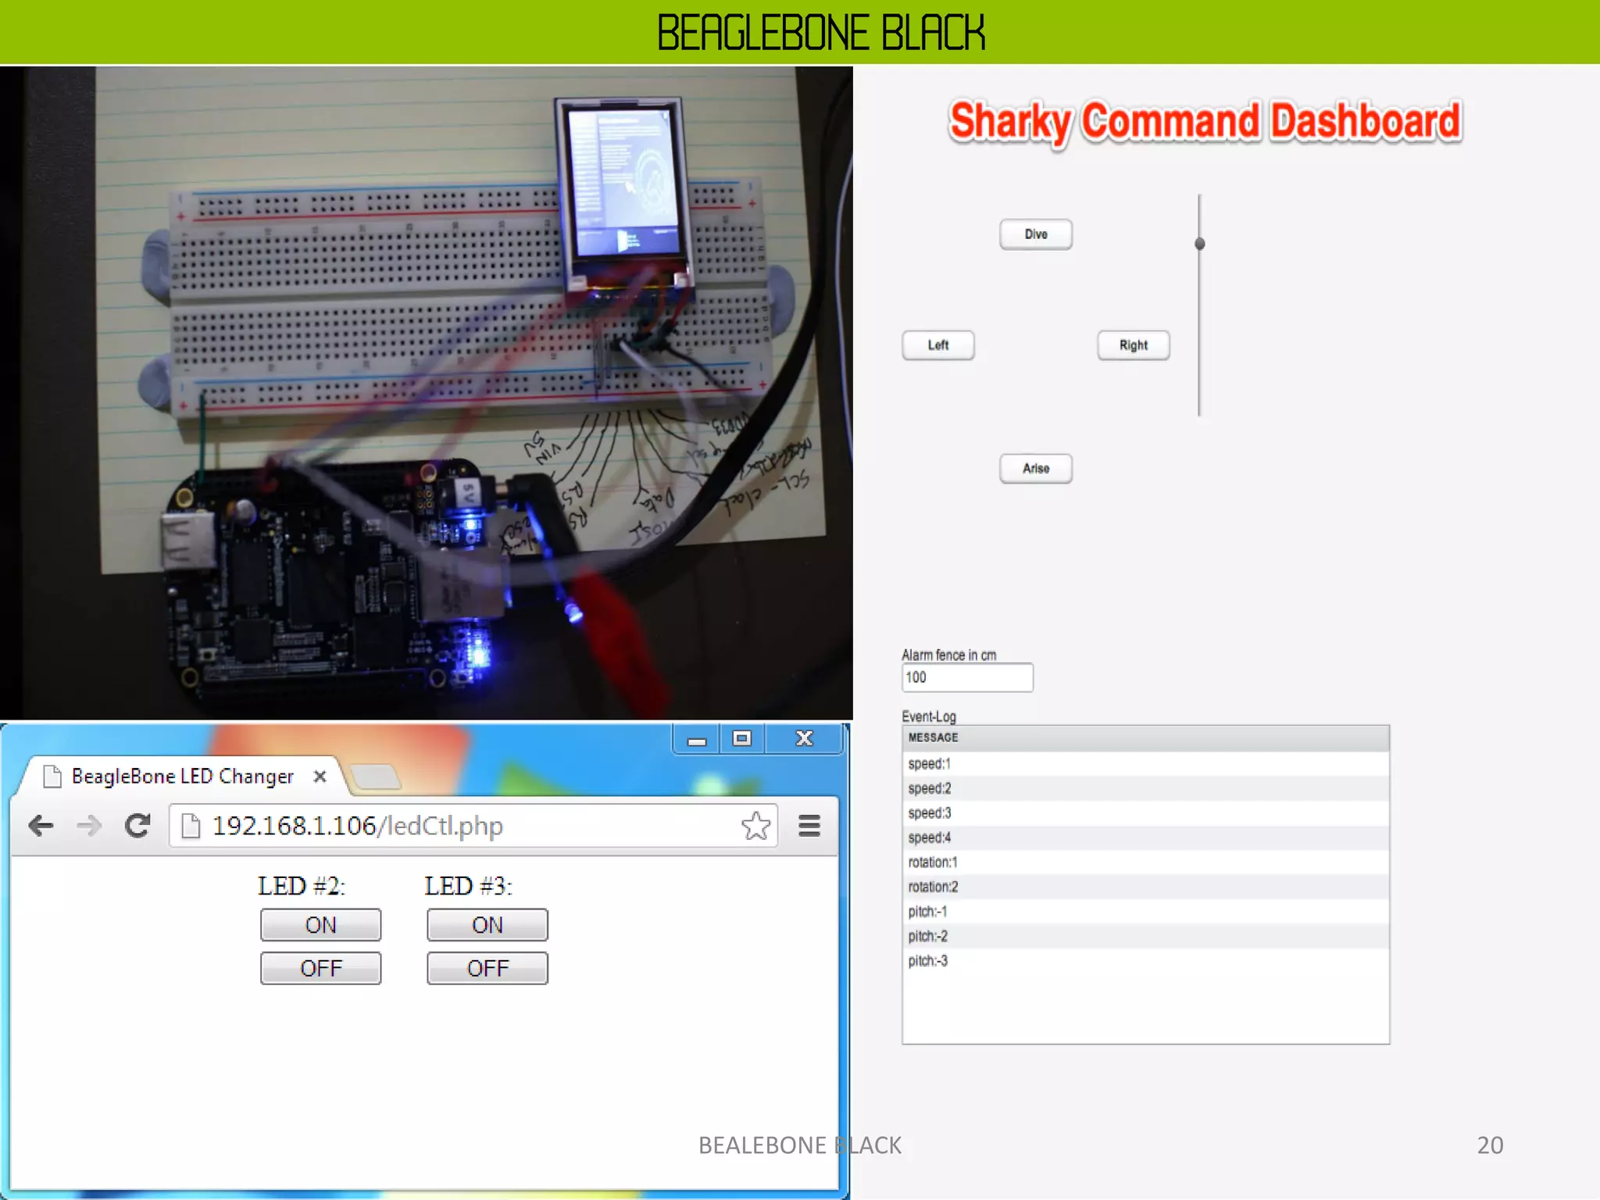This screenshot has height=1200, width=1600.
Task: Click the Sharky Command Dashboard title
Action: coord(1205,122)
